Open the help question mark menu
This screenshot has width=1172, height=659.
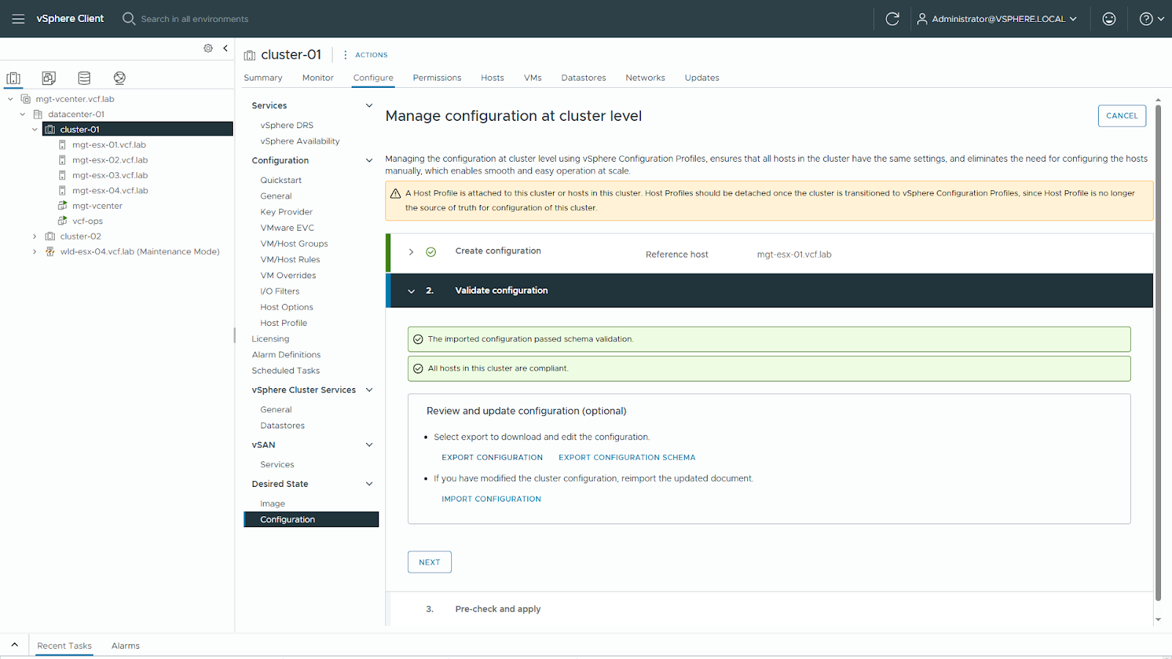pos(1151,19)
